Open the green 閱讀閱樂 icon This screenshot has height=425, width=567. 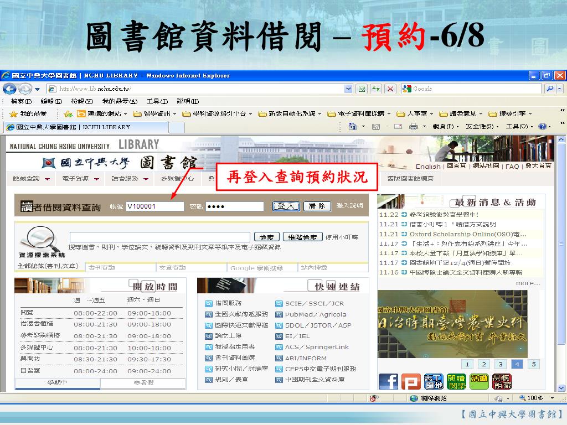point(456,382)
